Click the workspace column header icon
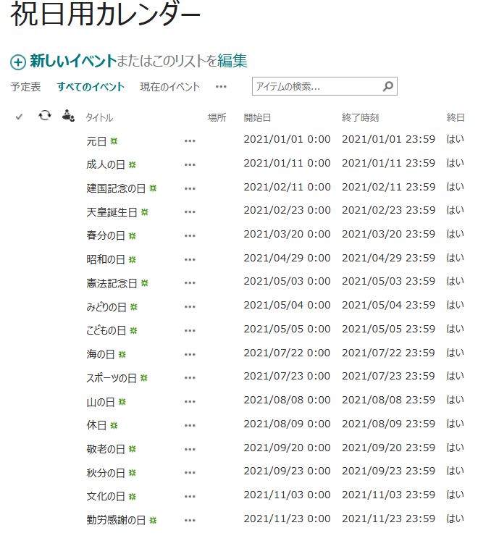This screenshot has width=499, height=541. [68, 115]
